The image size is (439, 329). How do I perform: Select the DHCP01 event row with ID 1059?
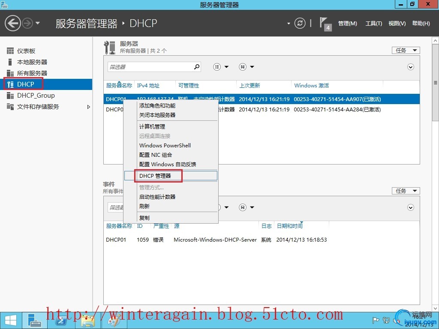point(262,240)
